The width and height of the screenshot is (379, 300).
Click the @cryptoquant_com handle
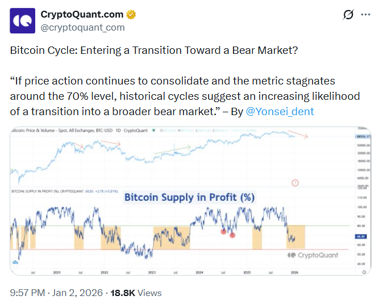tap(82, 27)
